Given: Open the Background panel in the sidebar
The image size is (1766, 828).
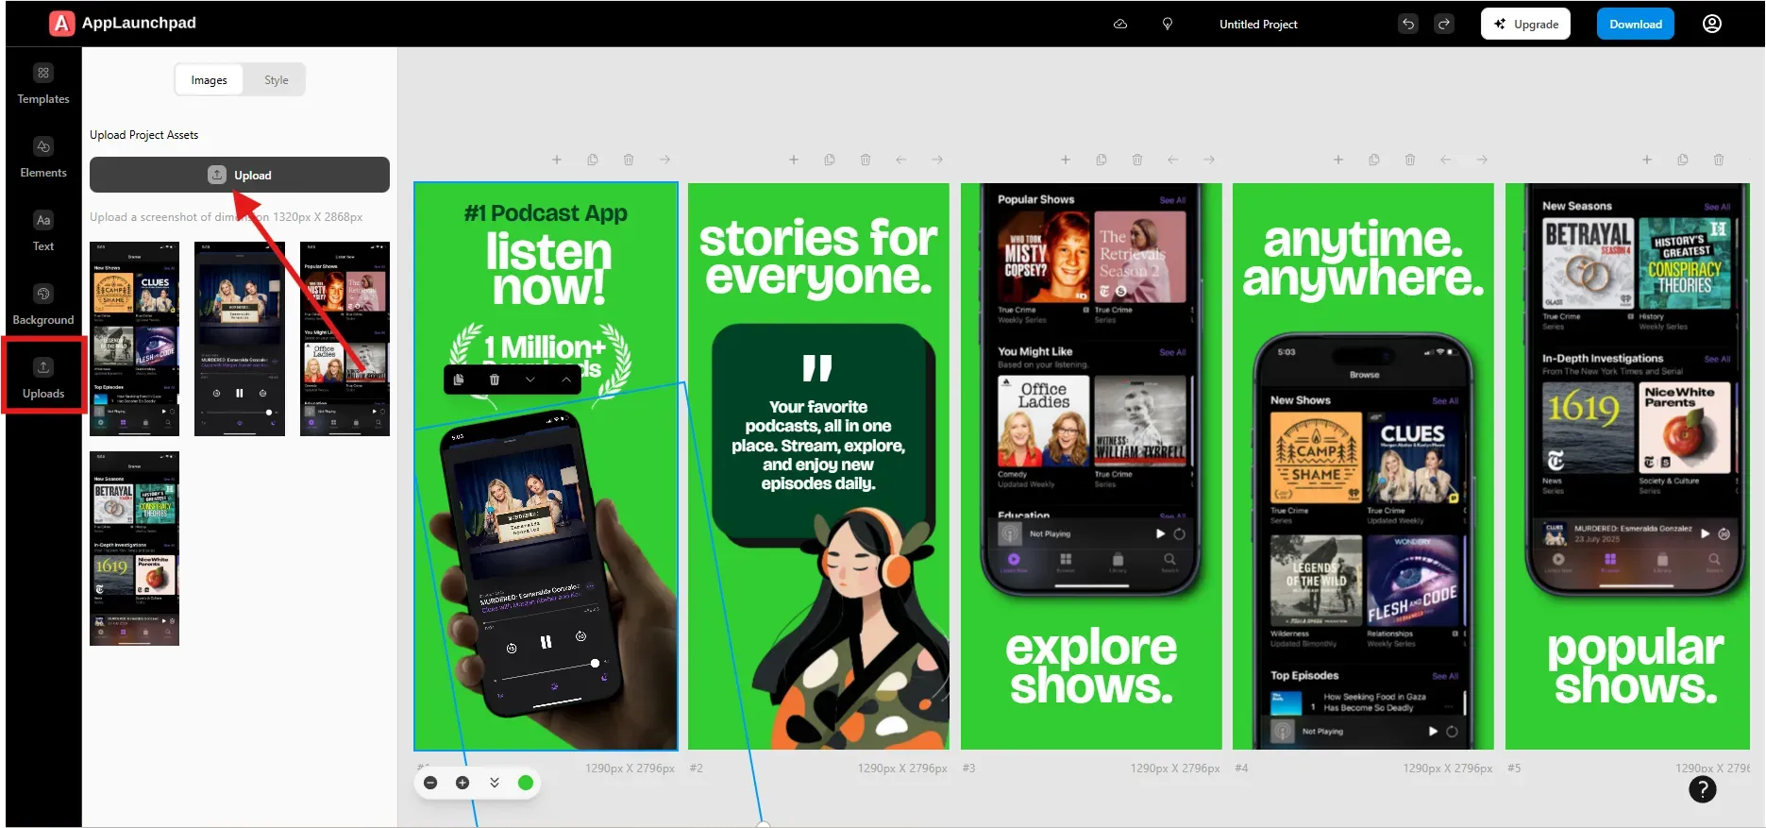Looking at the screenshot, I should pyautogui.click(x=43, y=305).
